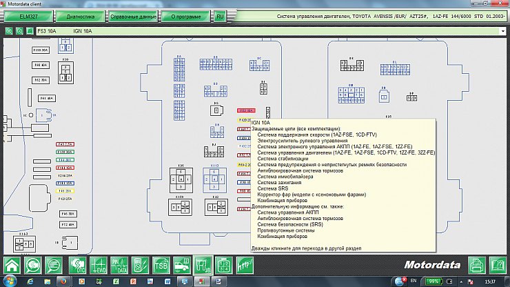Open the PIN DATA section

[x=119, y=265]
